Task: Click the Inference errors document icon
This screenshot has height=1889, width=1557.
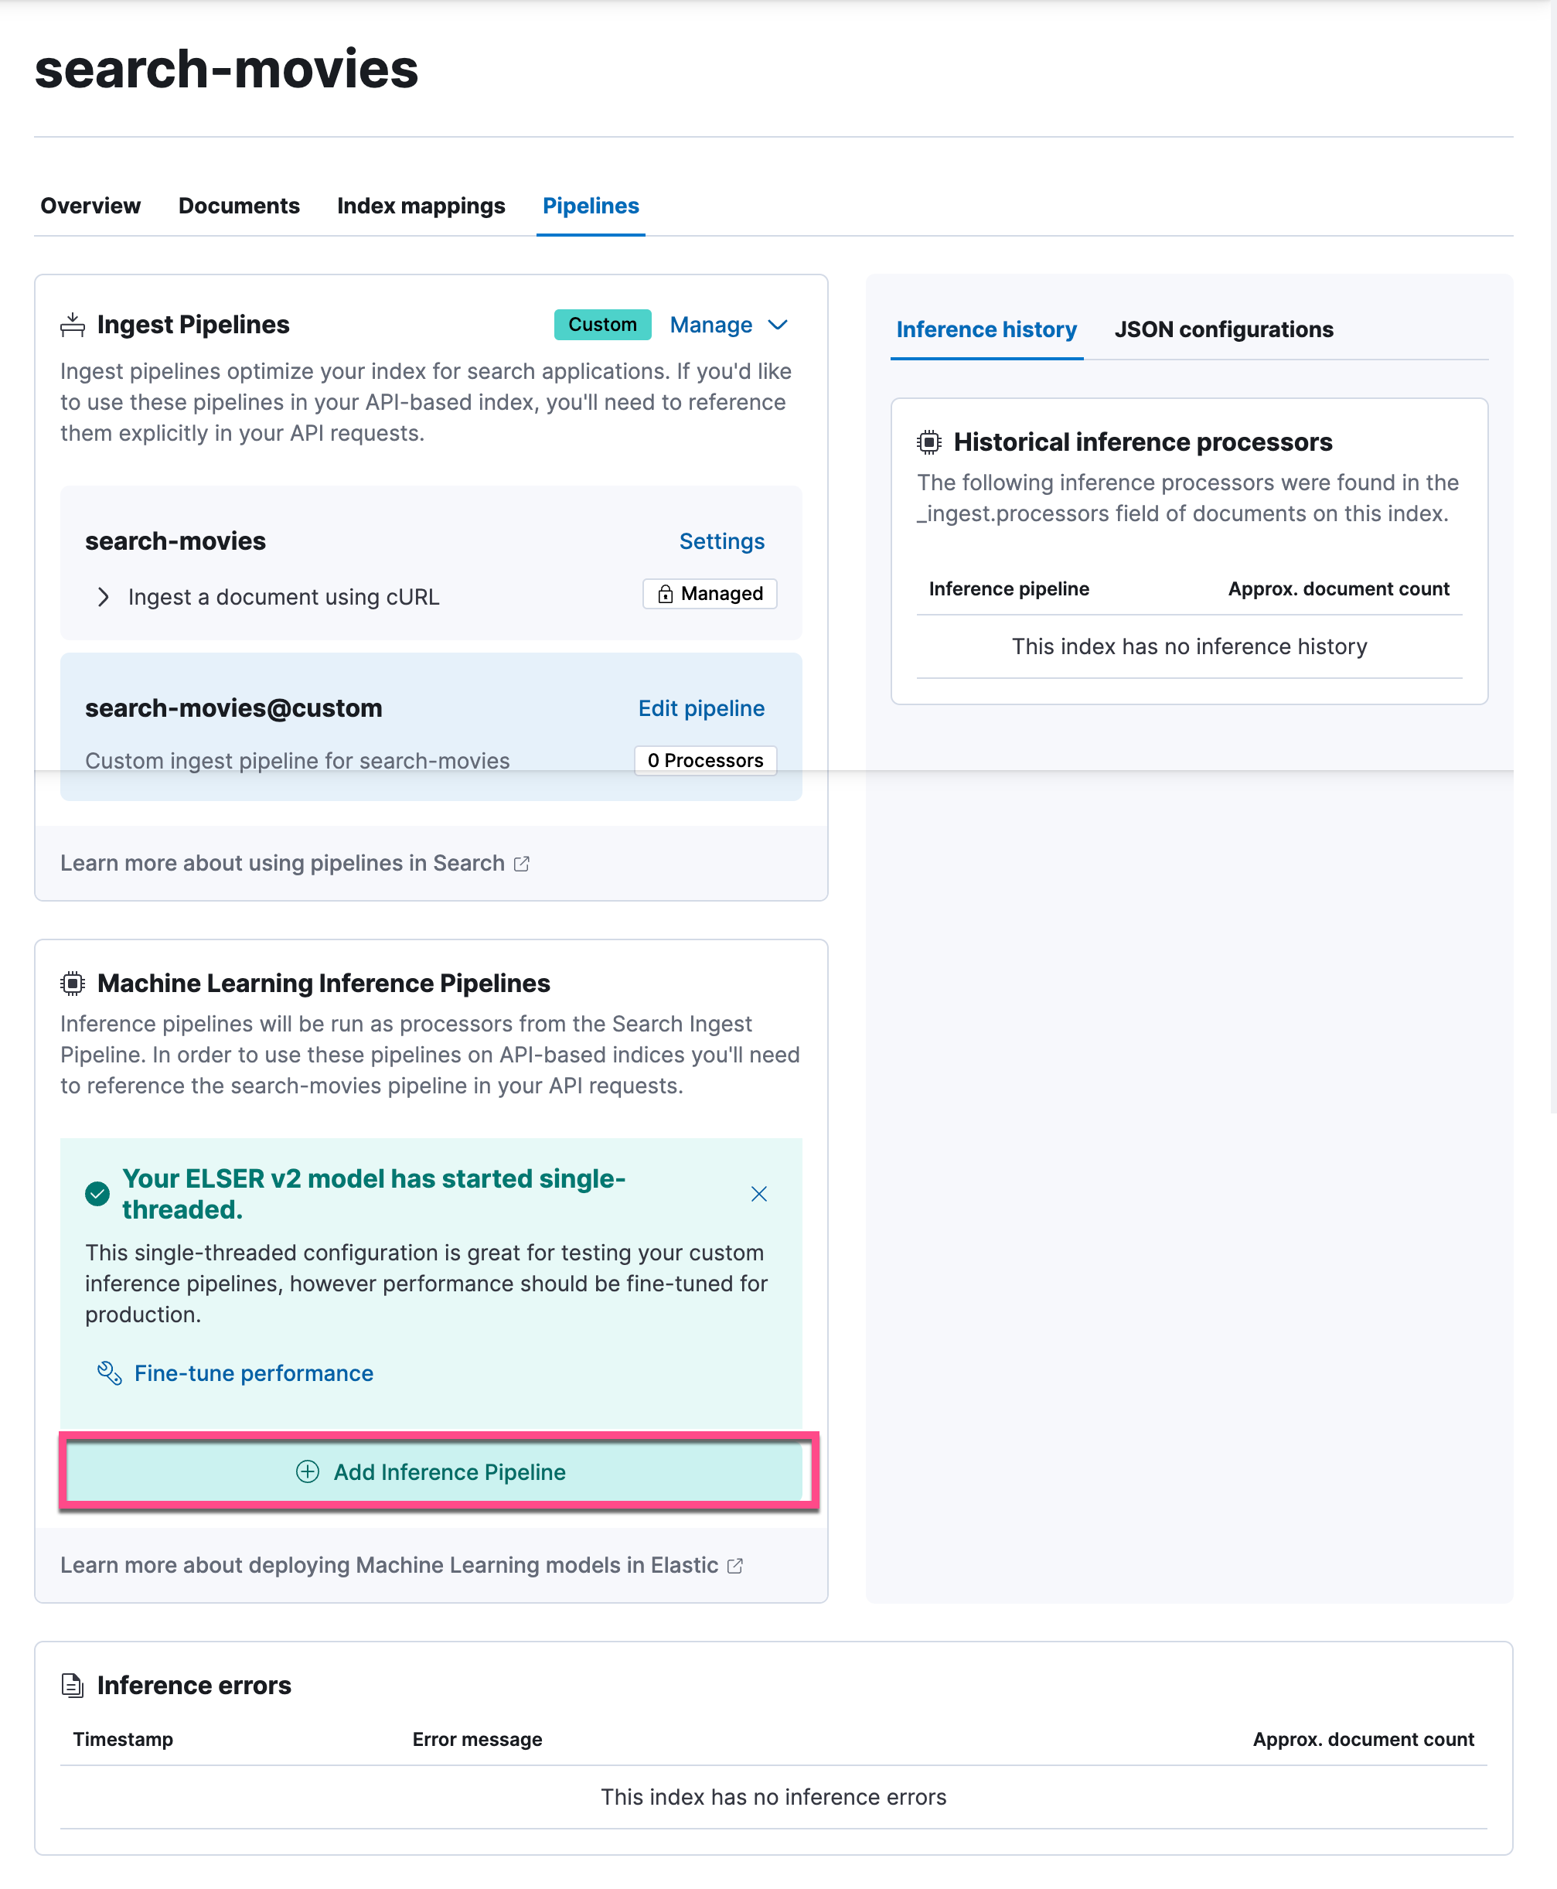Action: [x=72, y=1685]
